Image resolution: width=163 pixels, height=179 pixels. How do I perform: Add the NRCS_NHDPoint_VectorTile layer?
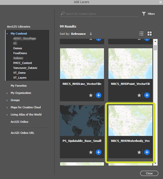(x=147, y=95)
